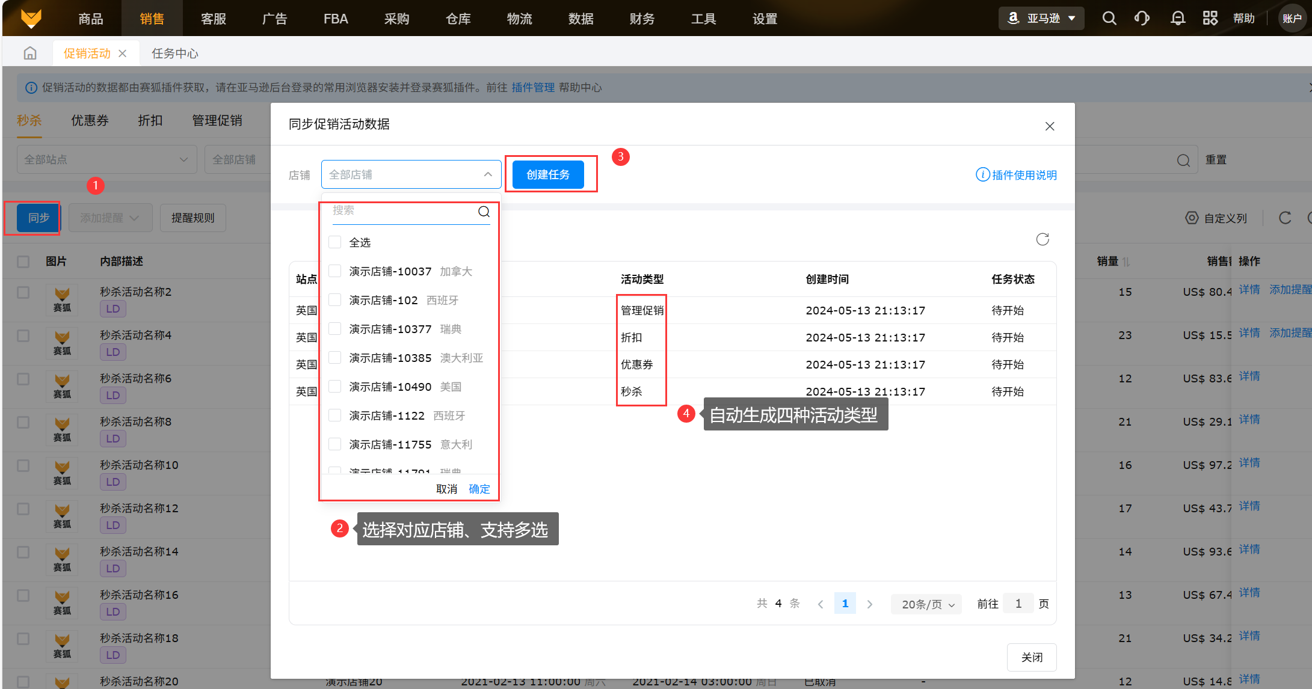Open the 20条/页 page size dropdown
Image resolution: width=1312 pixels, height=689 pixels.
click(x=927, y=604)
